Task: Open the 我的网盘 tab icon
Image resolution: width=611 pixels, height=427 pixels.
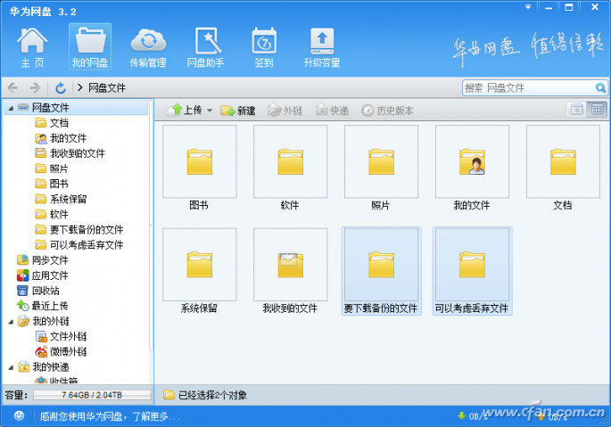Action: [x=90, y=46]
